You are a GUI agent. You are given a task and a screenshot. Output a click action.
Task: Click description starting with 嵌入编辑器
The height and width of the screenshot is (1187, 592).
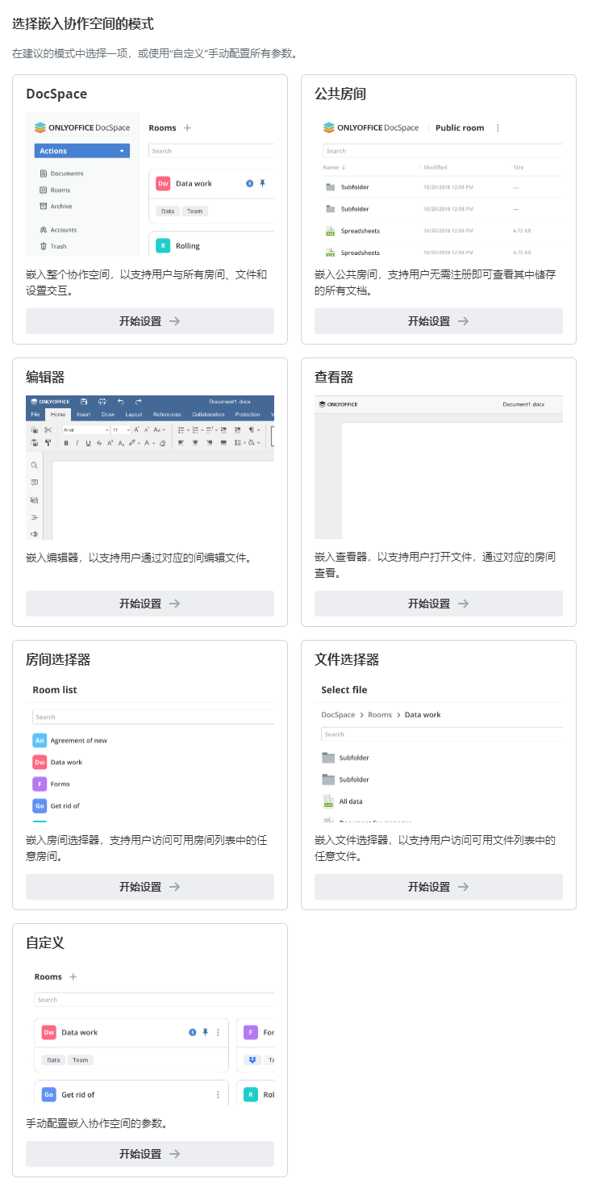(139, 558)
